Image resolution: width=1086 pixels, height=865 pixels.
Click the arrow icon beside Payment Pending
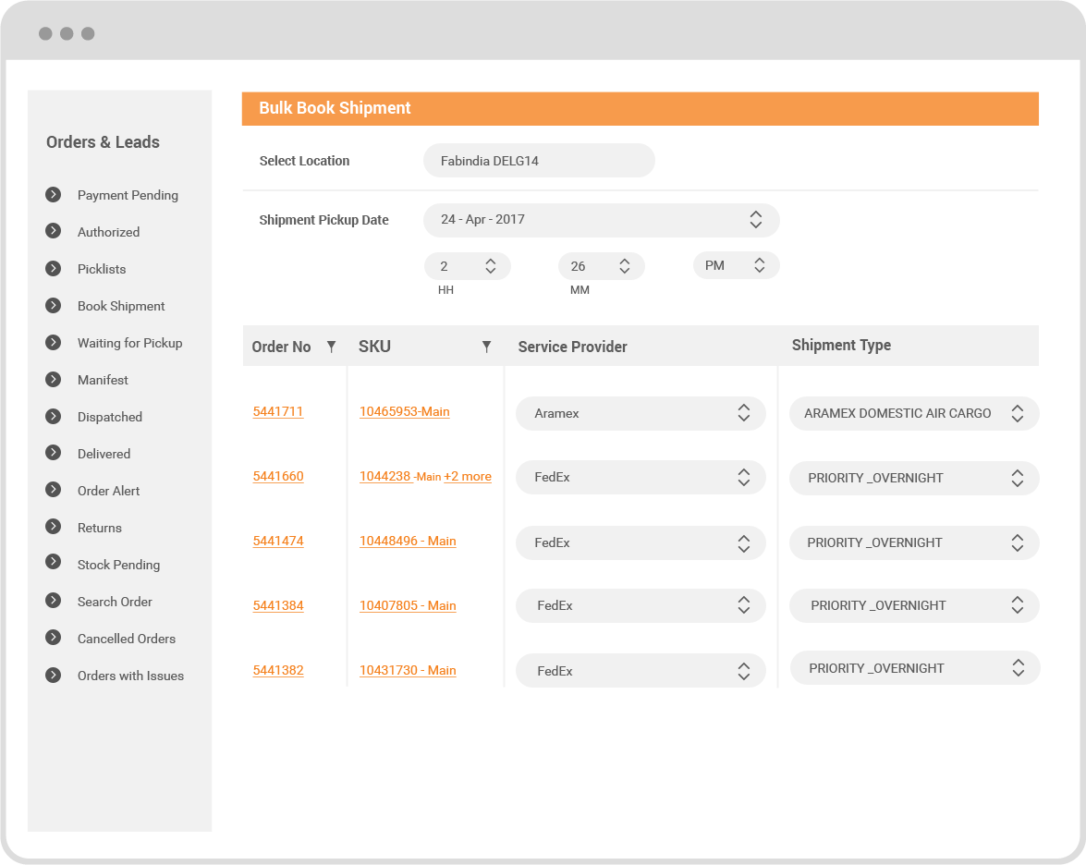(x=54, y=195)
